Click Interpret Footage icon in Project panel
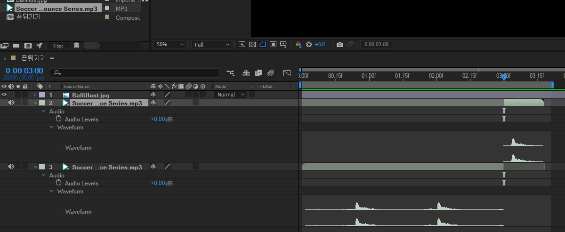Screen dimensions: 565x232 point(5,45)
